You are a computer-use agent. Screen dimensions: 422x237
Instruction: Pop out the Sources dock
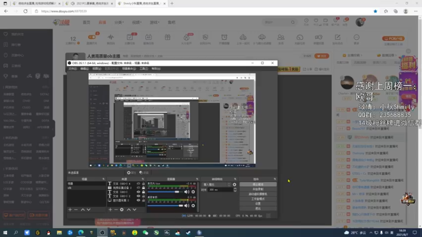143,179
